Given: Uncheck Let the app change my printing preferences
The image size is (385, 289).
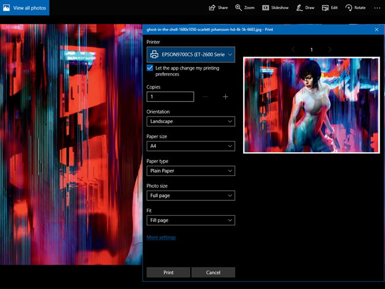Looking at the screenshot, I should click(x=150, y=68).
